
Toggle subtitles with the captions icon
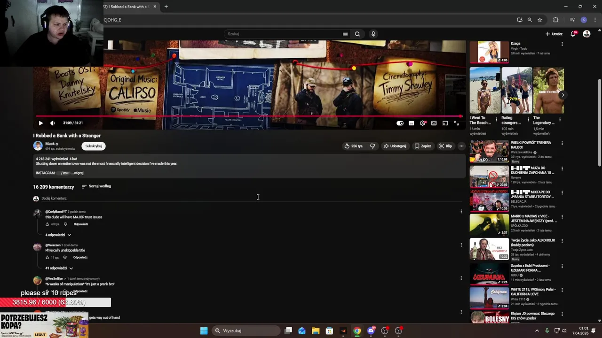click(x=411, y=123)
